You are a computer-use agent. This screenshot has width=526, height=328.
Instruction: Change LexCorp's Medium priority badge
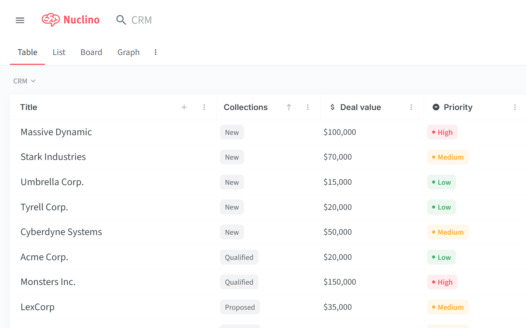[448, 307]
